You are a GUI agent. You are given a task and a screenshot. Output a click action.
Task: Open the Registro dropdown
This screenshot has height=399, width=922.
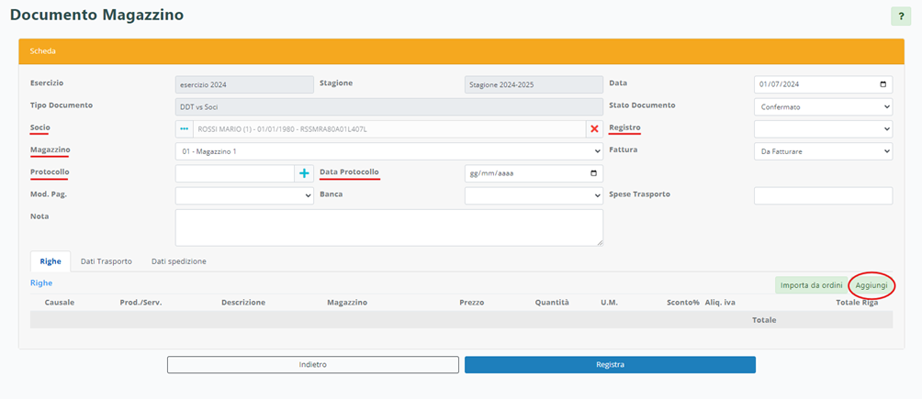coord(823,129)
